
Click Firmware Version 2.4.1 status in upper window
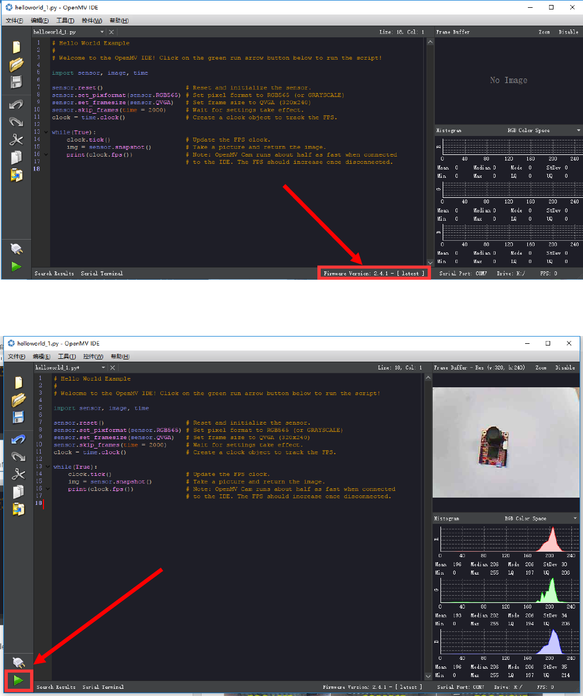click(x=374, y=274)
